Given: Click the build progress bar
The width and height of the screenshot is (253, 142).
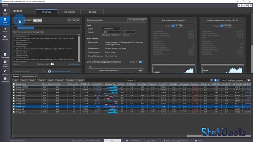Looking at the screenshot, I should 47,28.
